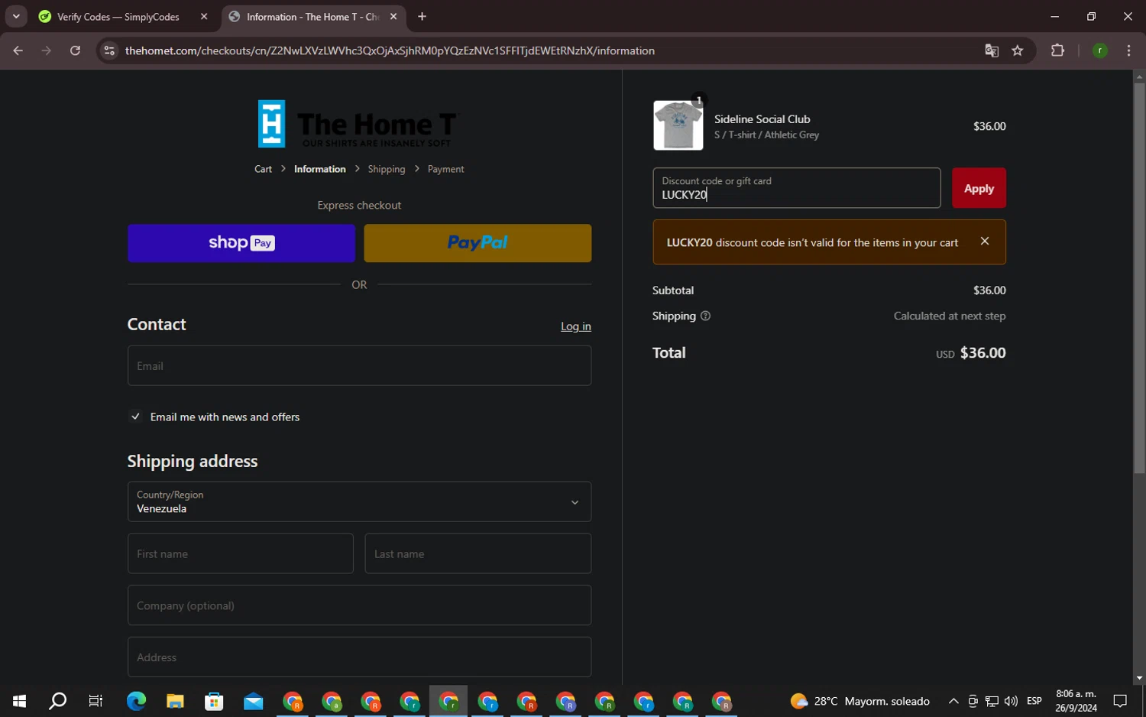The image size is (1146, 717).
Task: Click the discount code or gift card field
Action: click(797, 188)
